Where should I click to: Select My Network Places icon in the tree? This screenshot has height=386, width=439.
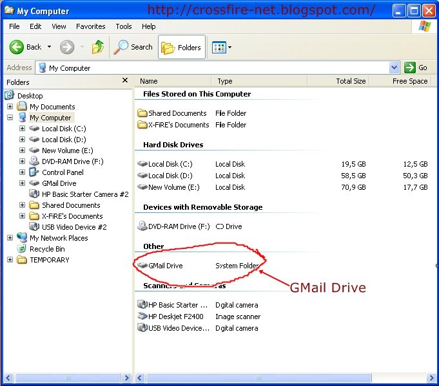tap(22, 237)
